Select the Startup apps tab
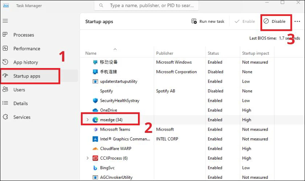The width and height of the screenshot is (305, 181). [x=39, y=76]
